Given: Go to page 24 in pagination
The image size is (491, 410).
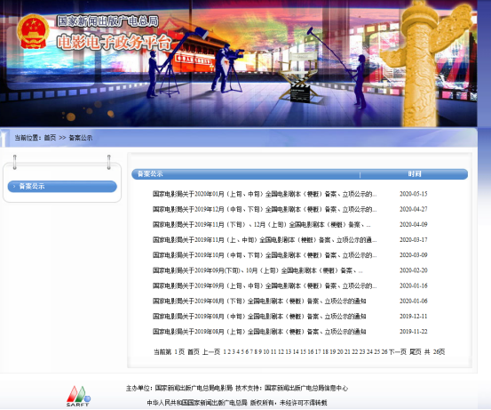Looking at the screenshot, I should click(370, 352).
